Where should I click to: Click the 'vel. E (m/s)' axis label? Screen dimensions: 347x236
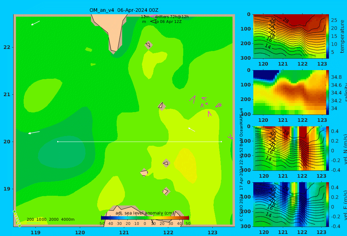pos(345,205)
